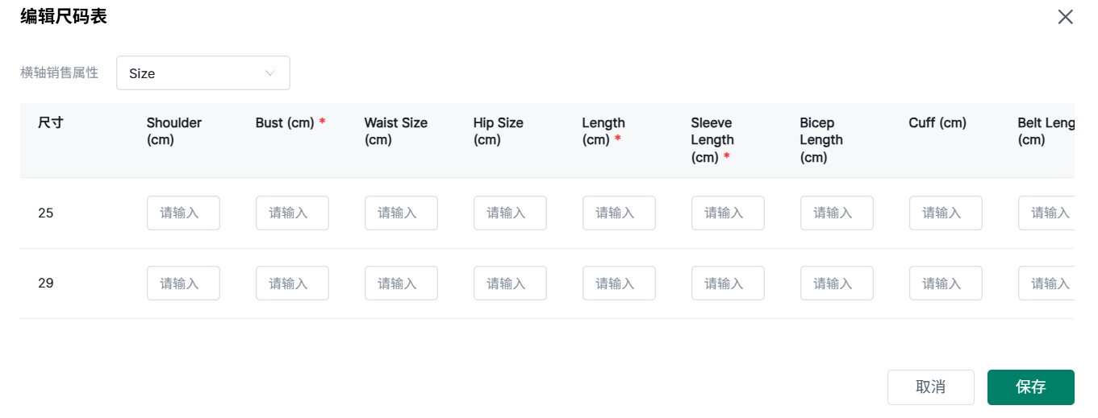This screenshot has width=1098, height=418.
Task: Click Waist Size input for size 29
Action: coord(401,283)
